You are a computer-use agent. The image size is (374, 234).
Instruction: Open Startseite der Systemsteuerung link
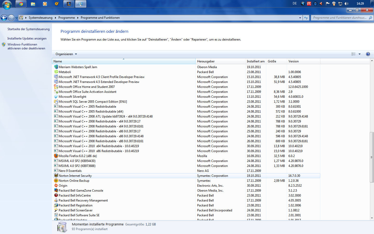(x=29, y=29)
